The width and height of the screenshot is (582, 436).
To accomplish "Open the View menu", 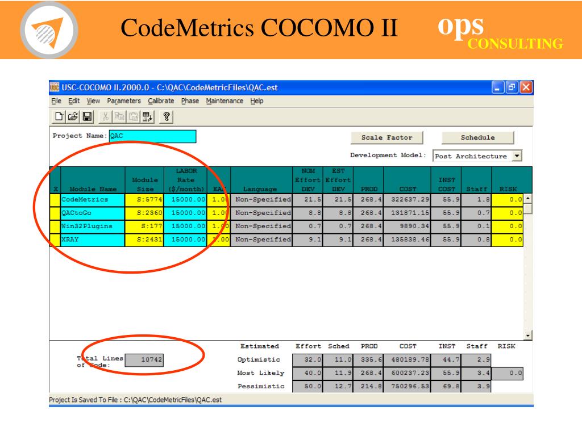I will click(93, 101).
